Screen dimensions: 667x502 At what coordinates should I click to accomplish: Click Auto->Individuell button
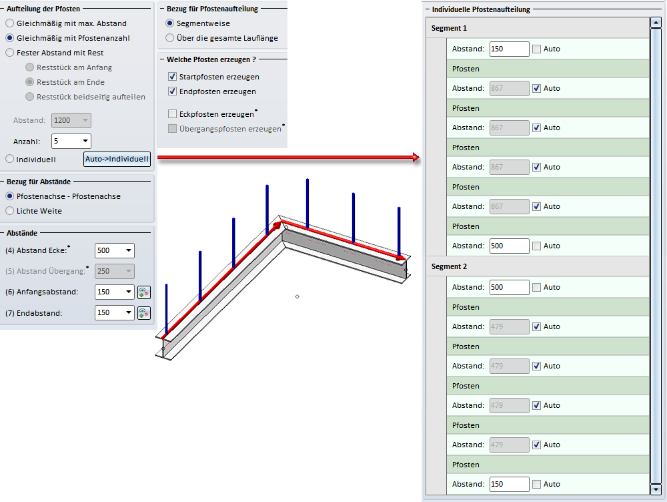point(117,160)
